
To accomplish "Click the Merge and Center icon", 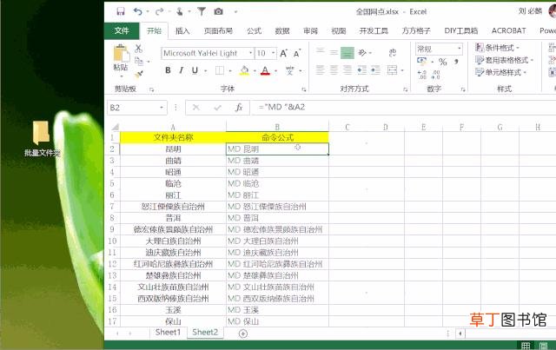I will [x=392, y=70].
